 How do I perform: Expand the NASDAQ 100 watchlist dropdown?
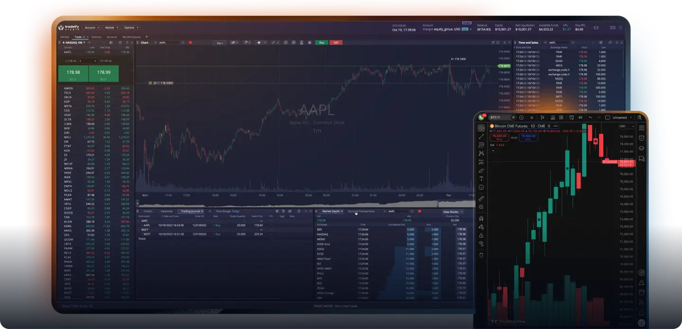(84, 43)
